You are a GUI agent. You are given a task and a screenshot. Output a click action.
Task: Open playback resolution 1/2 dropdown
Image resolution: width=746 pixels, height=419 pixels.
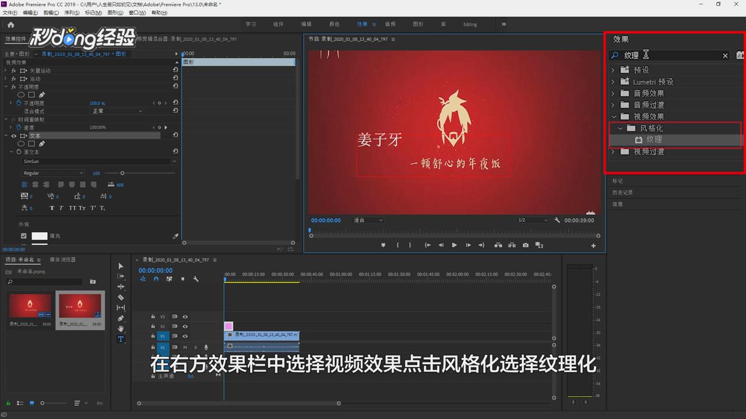[533, 221]
